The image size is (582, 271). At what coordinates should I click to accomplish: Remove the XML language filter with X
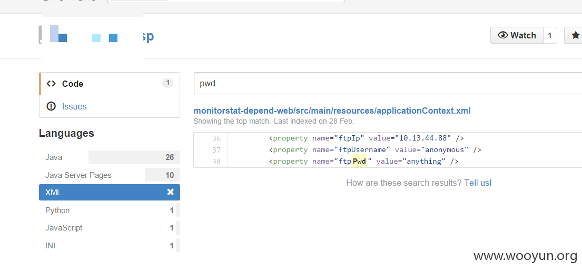click(x=170, y=192)
